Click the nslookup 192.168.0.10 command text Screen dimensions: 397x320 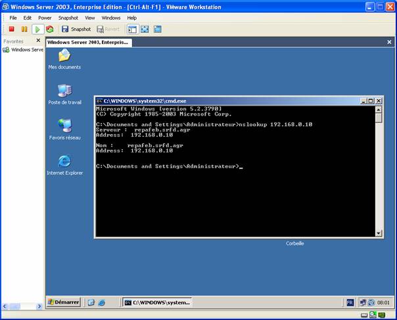pos(275,124)
